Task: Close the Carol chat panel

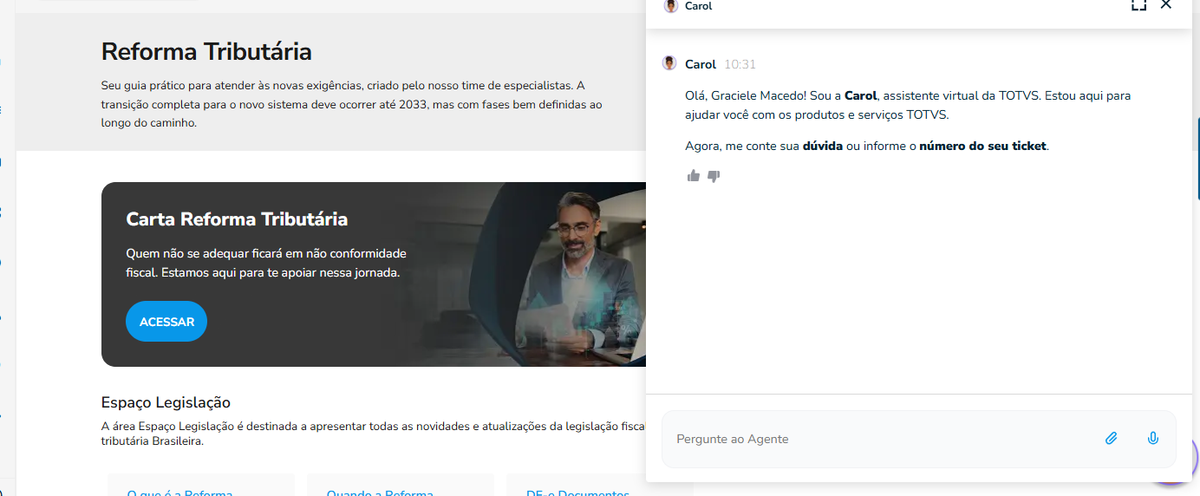Action: click(x=1166, y=4)
